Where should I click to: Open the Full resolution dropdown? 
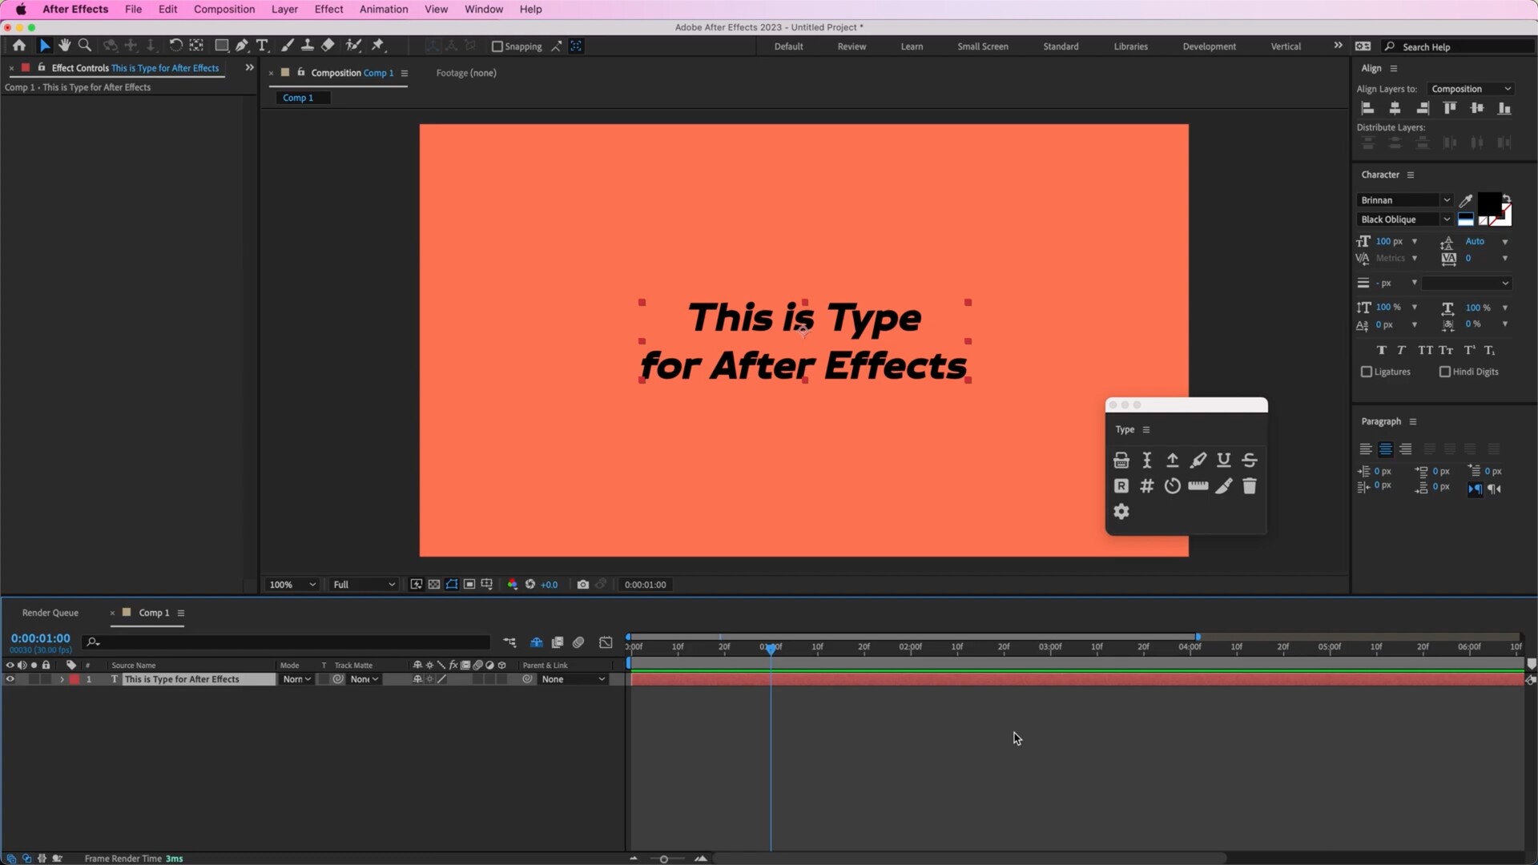tap(364, 585)
